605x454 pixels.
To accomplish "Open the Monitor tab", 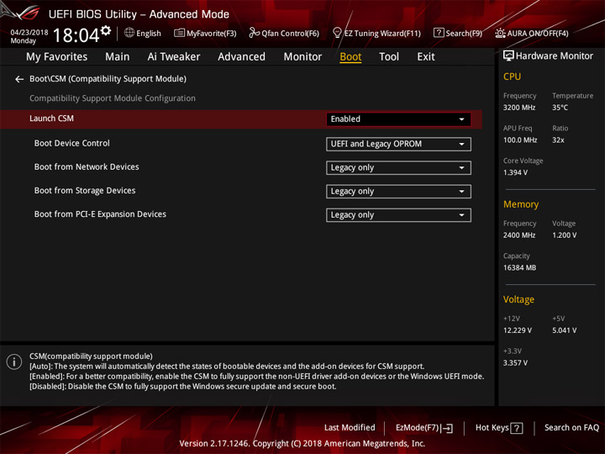I will point(302,57).
